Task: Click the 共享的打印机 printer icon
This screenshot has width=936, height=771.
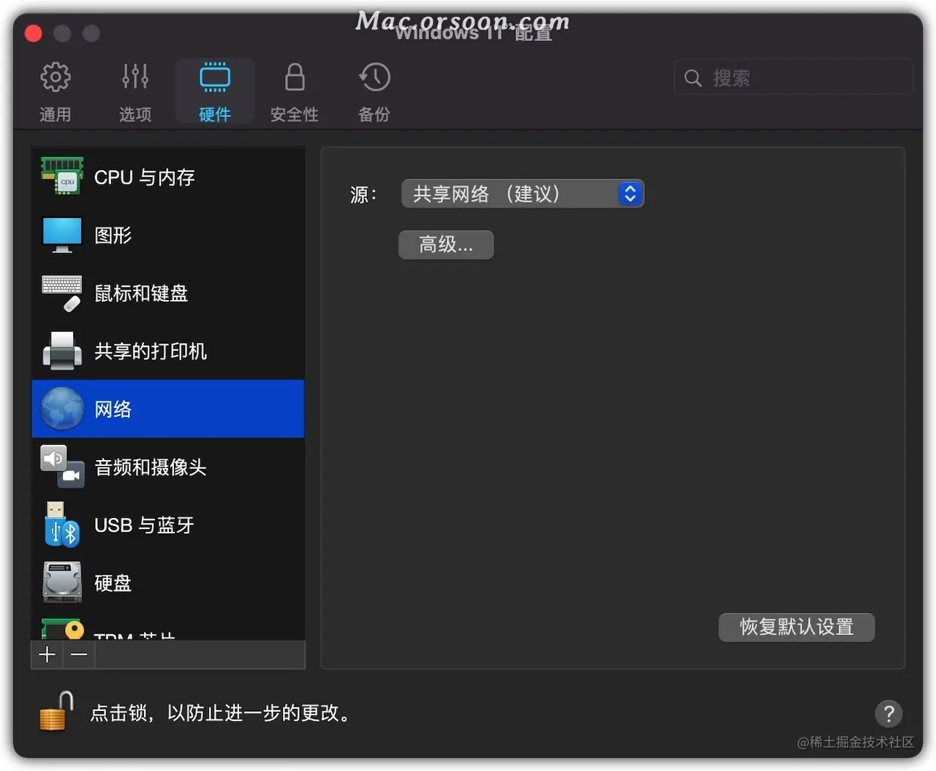Action: (62, 350)
